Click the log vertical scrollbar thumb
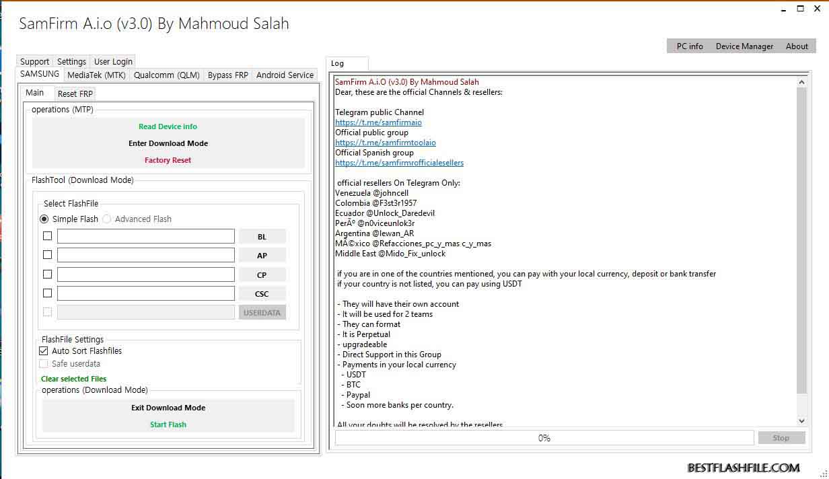The height and width of the screenshot is (479, 829). click(801, 240)
